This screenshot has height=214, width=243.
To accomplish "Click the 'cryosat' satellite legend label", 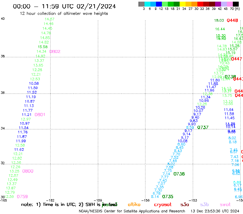I will 163,205.
